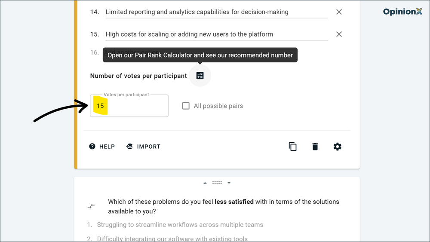The width and height of the screenshot is (430, 242).
Task: Open question settings gear
Action: (338, 147)
